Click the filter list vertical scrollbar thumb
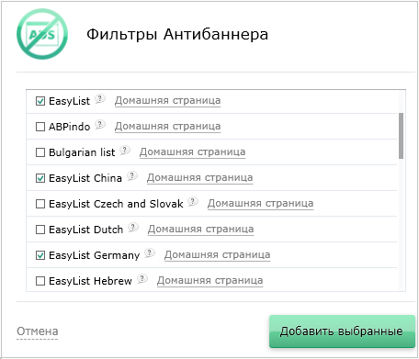 point(401,136)
